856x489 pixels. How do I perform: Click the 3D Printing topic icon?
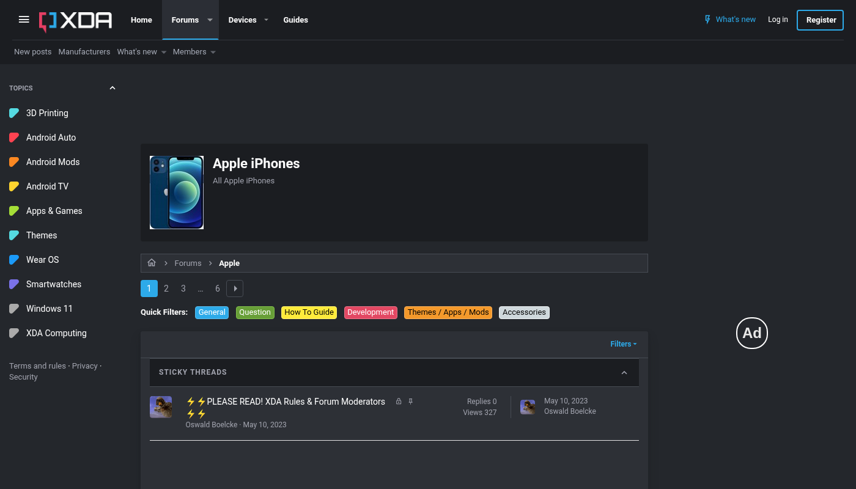pos(14,113)
